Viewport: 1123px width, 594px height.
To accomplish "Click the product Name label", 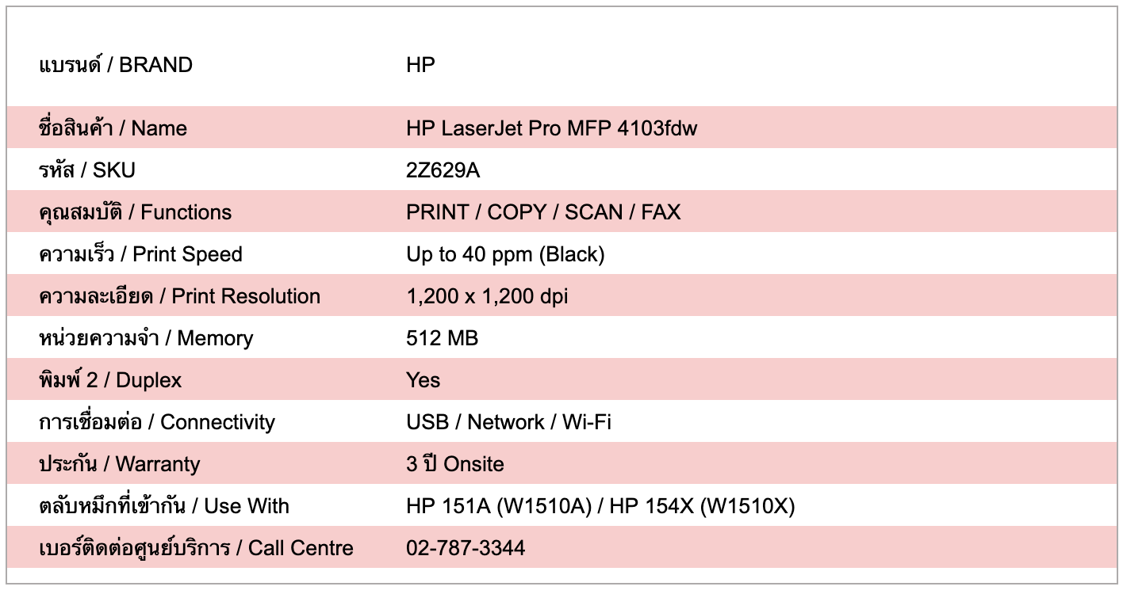I will coord(113,128).
